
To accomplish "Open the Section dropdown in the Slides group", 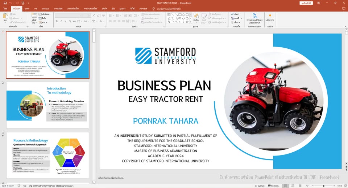I will (x=43, y=22).
